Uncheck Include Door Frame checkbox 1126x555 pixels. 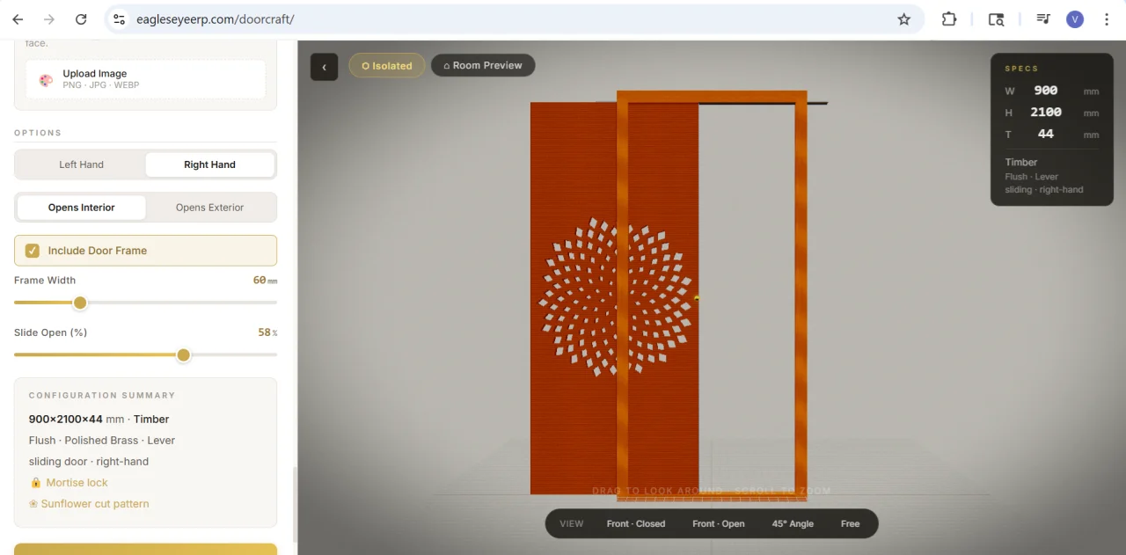point(33,251)
